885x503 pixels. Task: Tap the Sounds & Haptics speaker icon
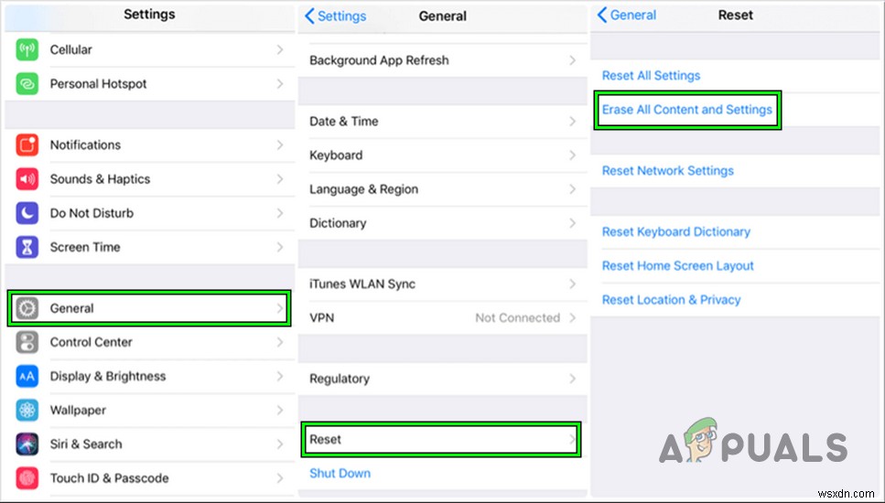(27, 179)
